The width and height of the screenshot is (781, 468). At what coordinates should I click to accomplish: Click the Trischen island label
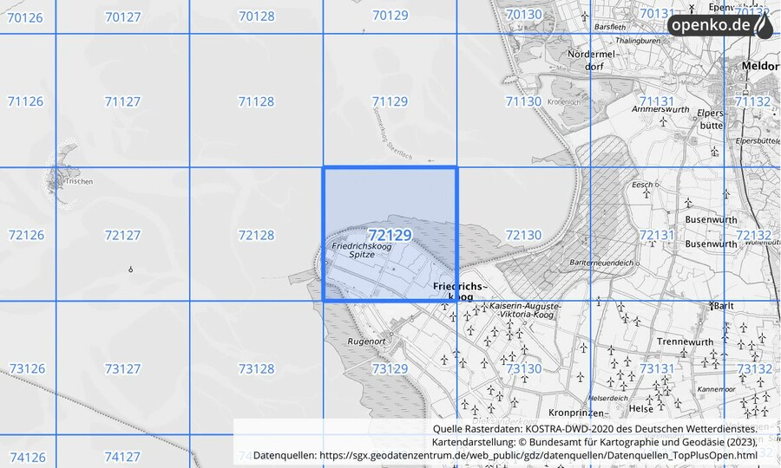(79, 181)
